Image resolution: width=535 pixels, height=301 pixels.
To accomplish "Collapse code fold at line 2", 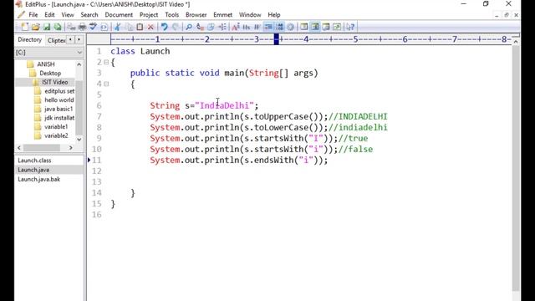I will point(106,62).
